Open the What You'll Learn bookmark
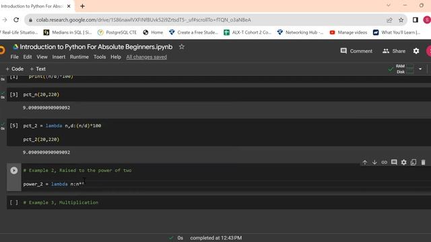Viewport: 431px width, 242px height. click(x=397, y=32)
